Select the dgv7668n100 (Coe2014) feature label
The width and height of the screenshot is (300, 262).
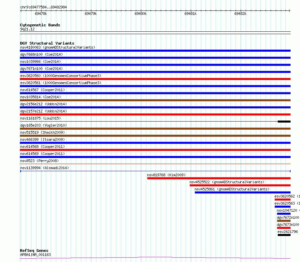coord(41,54)
